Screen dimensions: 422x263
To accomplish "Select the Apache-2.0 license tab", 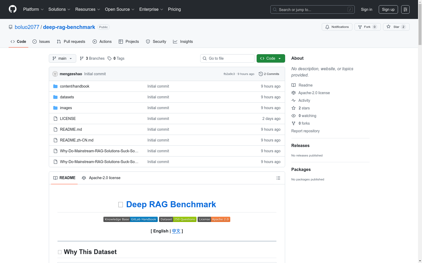I will tap(101, 178).
